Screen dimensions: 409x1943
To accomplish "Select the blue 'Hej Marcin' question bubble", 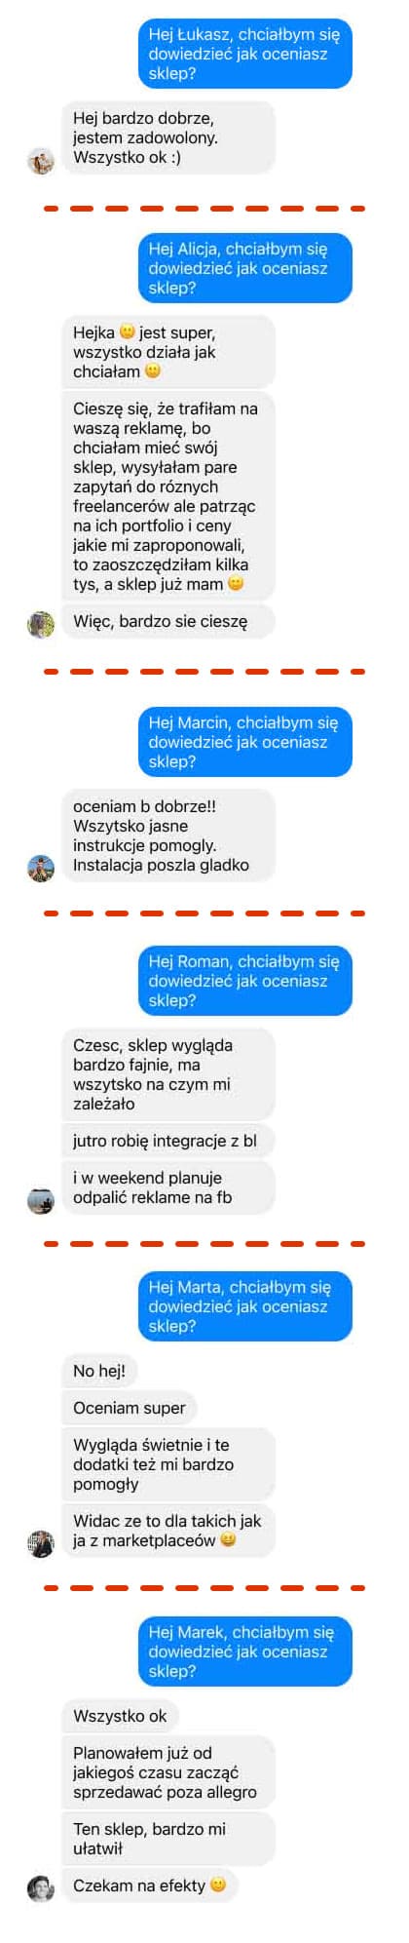I will pos(244,742).
